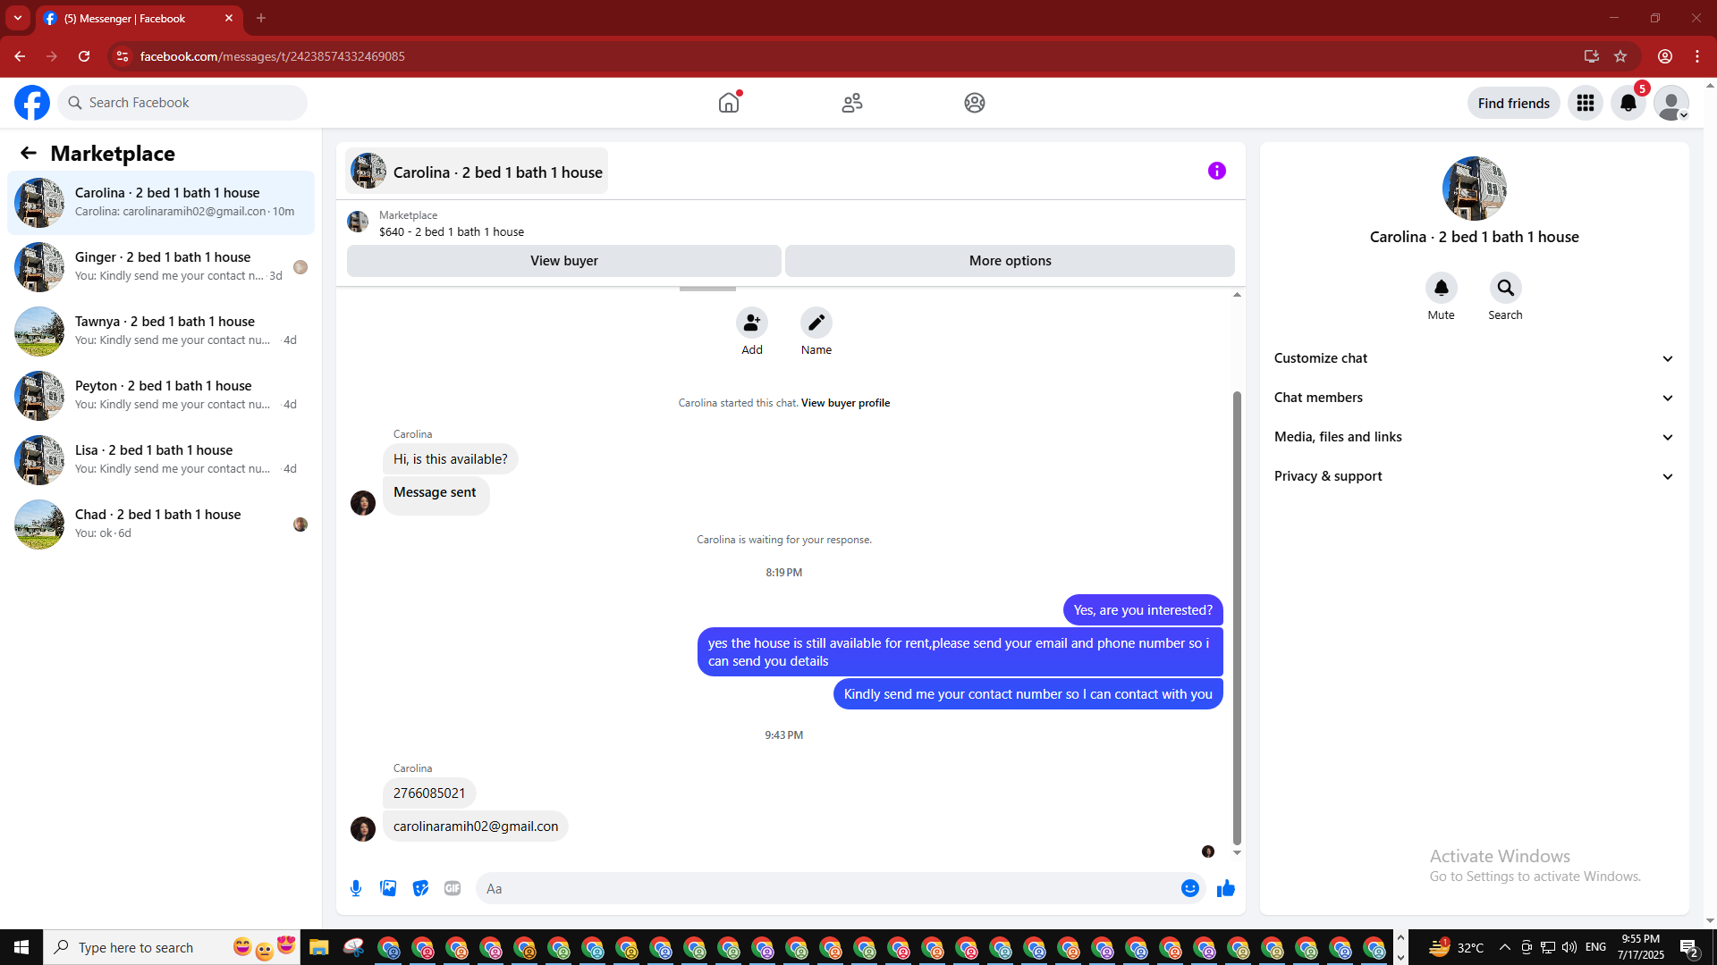This screenshot has width=1717, height=965.
Task: Open the $640 Marketplace listing link
Action: (452, 231)
